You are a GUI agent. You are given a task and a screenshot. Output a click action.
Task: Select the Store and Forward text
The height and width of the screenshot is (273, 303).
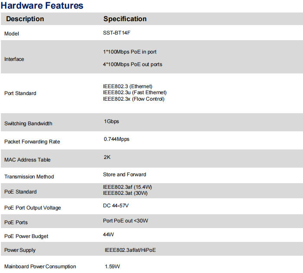pos(124,175)
